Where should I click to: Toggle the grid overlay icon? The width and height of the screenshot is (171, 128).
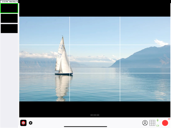tap(152, 123)
